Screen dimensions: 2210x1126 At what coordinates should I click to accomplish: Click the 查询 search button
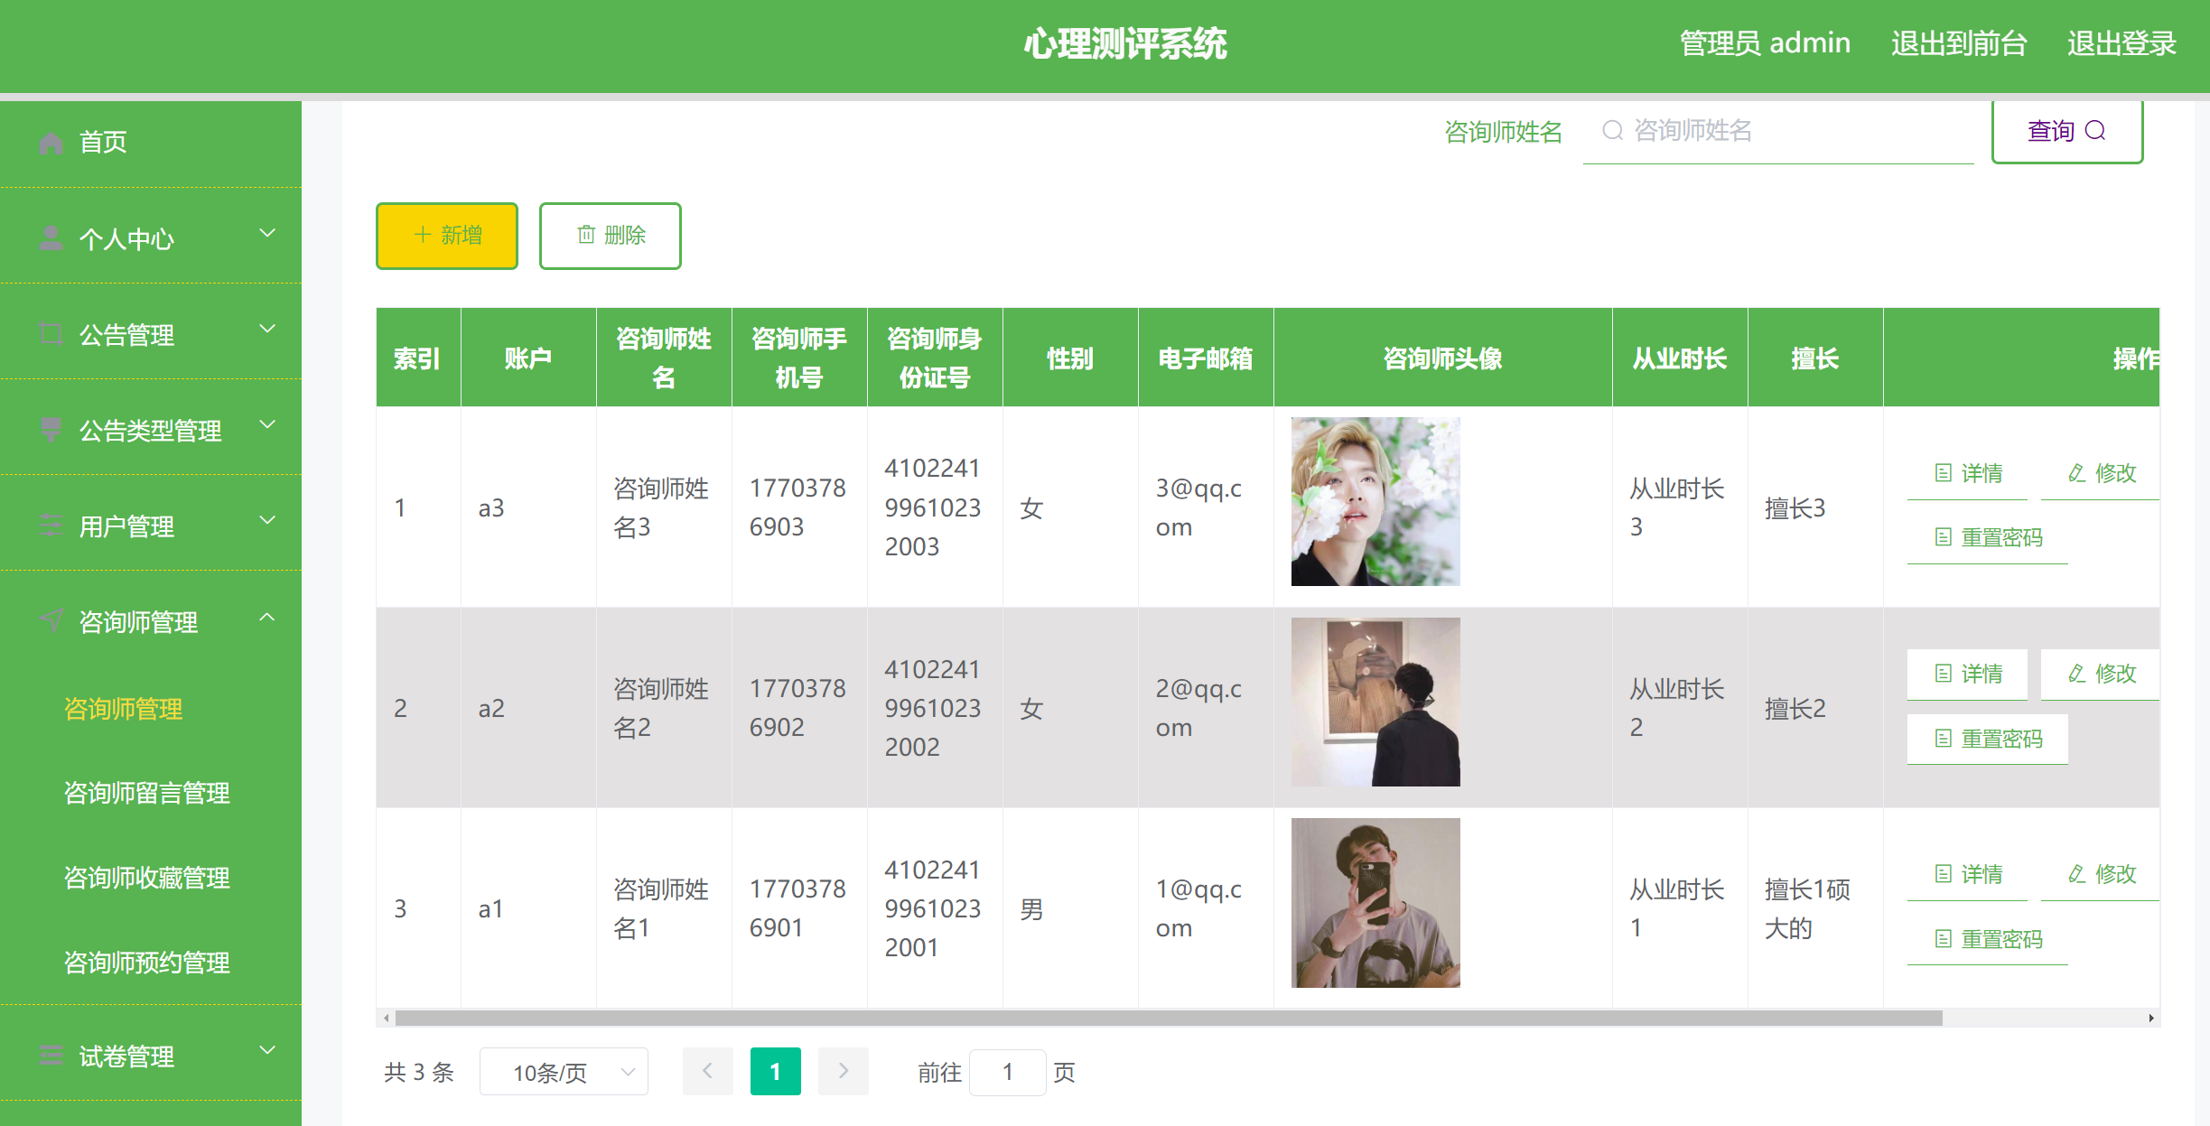click(2066, 131)
